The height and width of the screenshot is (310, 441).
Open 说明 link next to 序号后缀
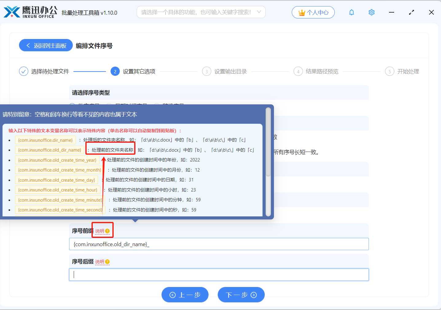100,262
